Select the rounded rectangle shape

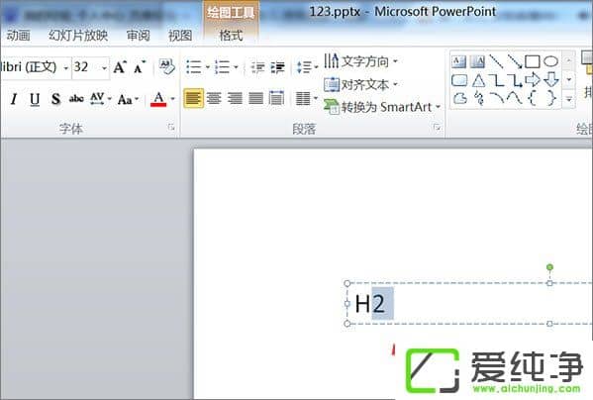[459, 80]
